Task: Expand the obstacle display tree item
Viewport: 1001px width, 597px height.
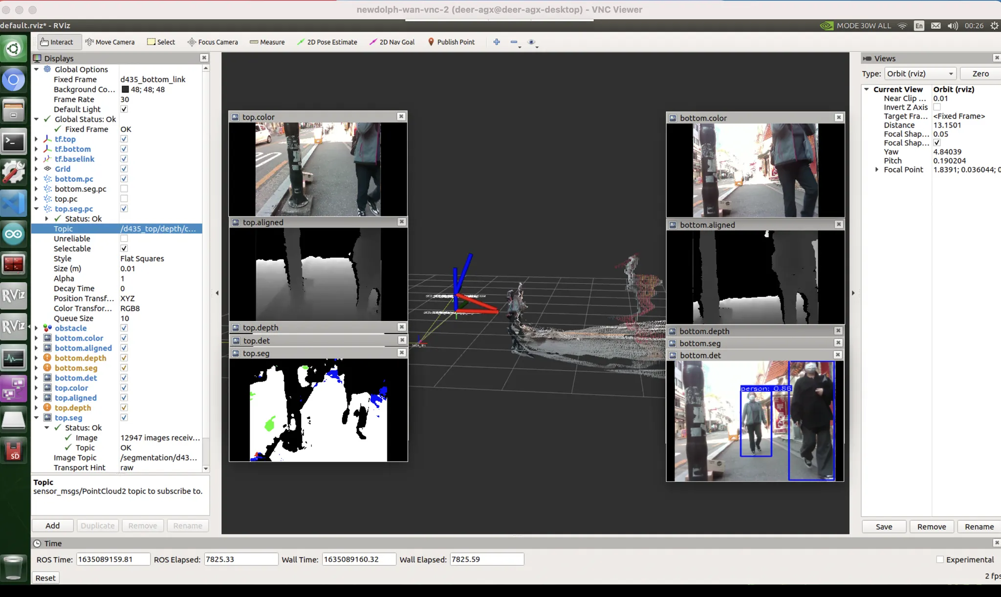Action: click(x=36, y=328)
